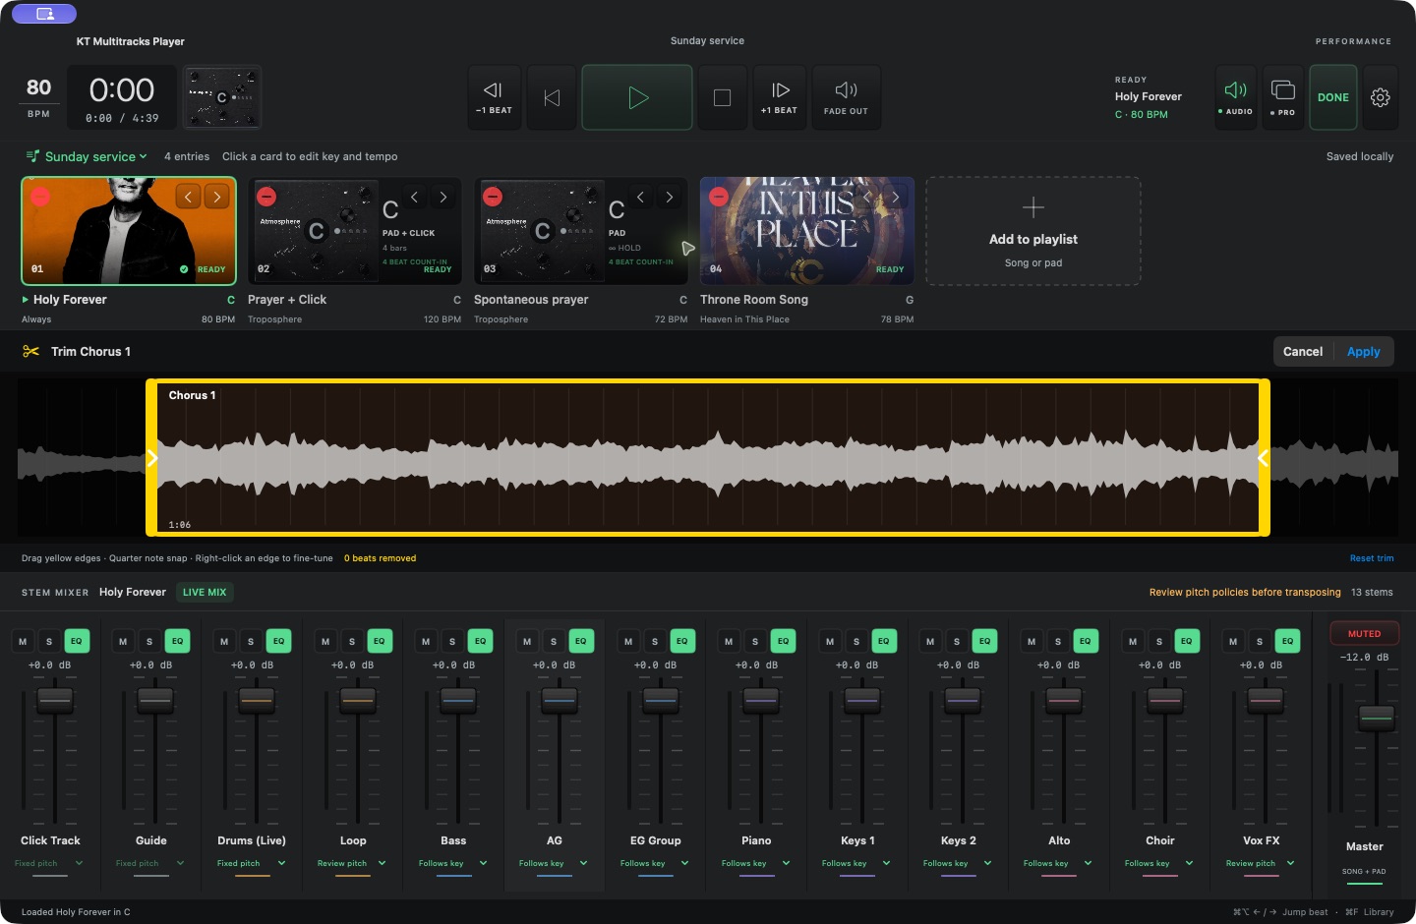Open Click Track Fixed pitch dropdown
The image size is (1416, 924).
(49, 863)
